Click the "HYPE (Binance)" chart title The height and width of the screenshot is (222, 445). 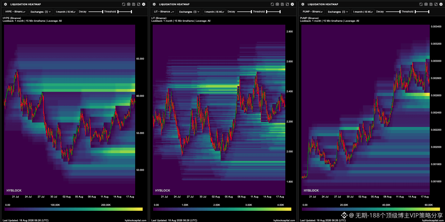pyautogui.click(x=12, y=18)
